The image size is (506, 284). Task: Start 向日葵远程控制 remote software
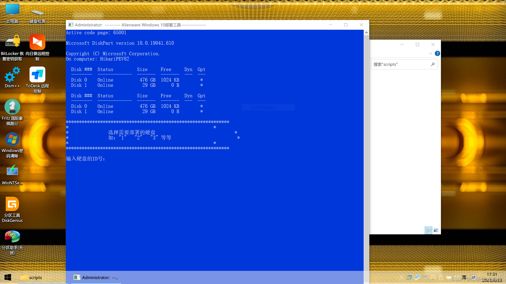[x=37, y=42]
